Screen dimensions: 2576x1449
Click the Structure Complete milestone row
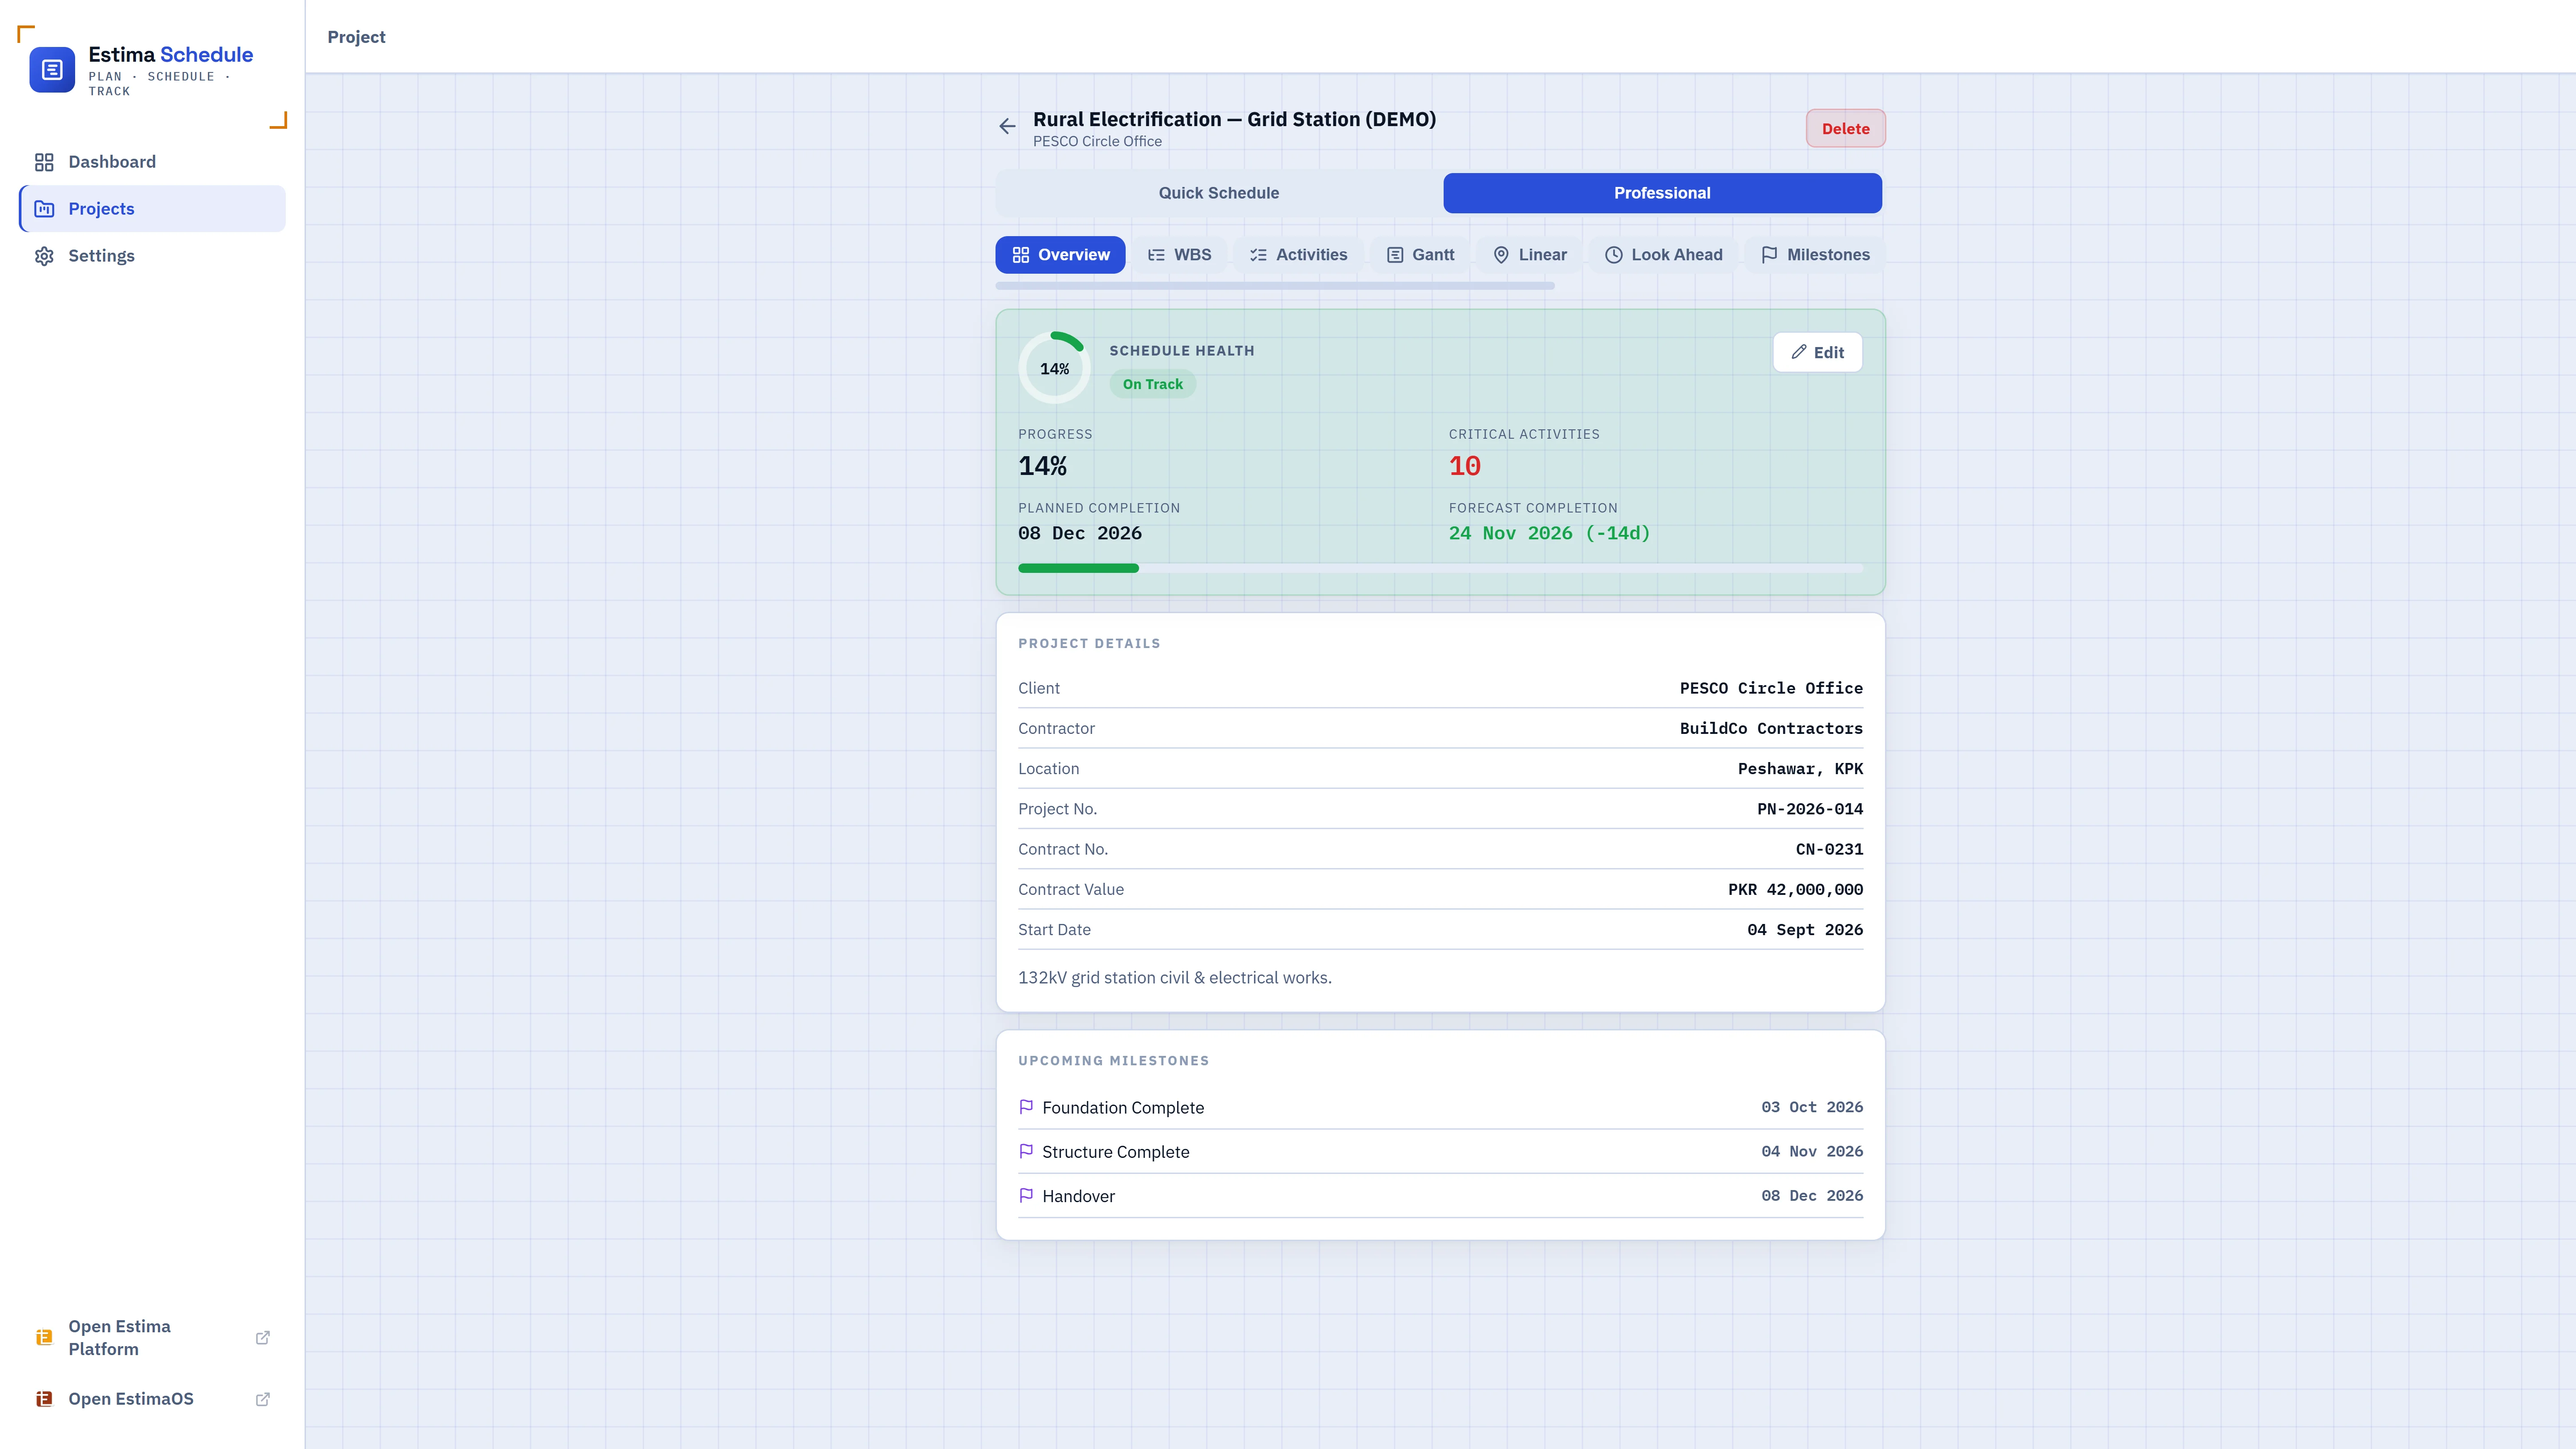1440,1151
